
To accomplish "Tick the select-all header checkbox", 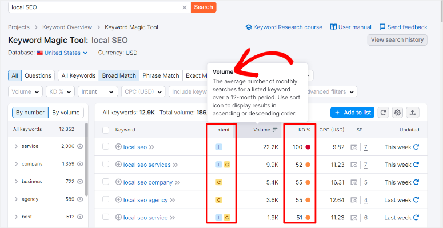I will (x=106, y=130).
